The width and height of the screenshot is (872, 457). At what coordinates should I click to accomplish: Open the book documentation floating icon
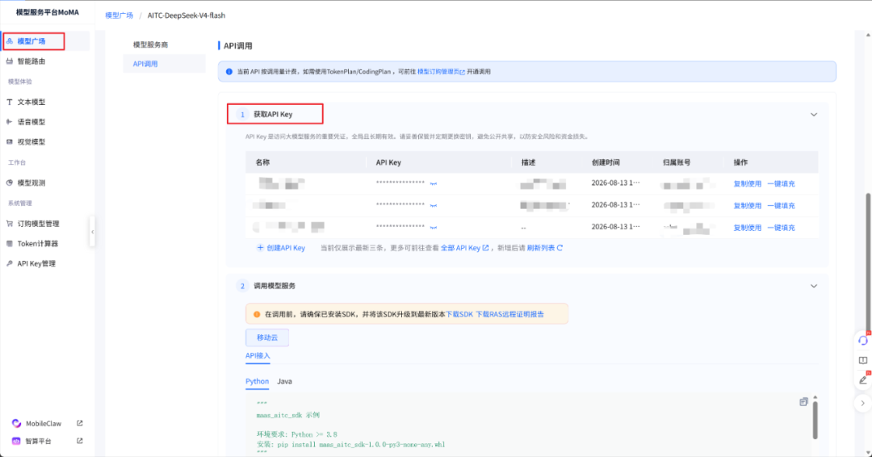862,360
